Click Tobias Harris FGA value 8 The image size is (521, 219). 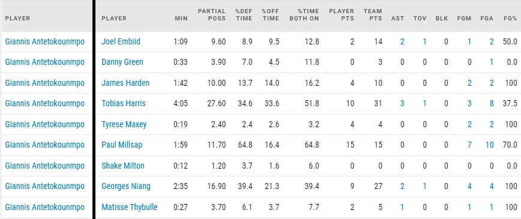tap(492, 103)
